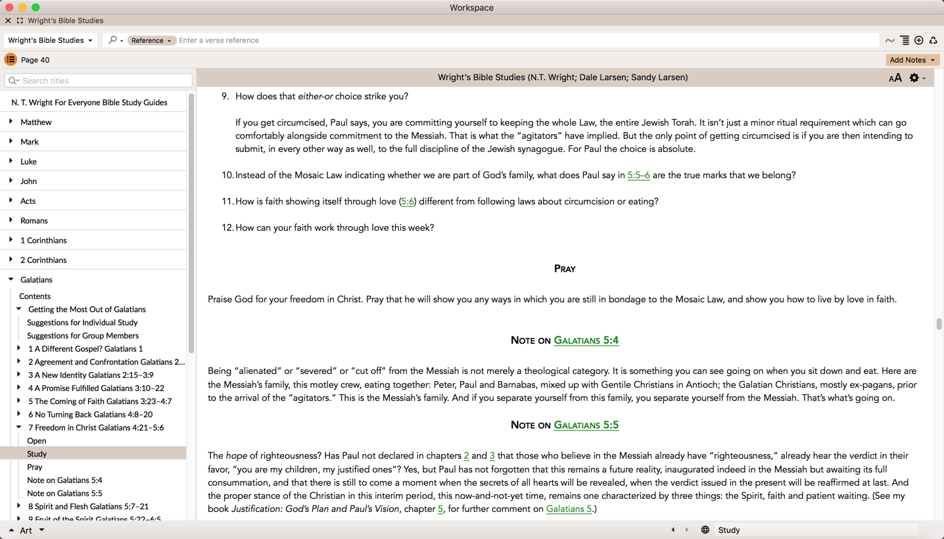The width and height of the screenshot is (944, 539).
Task: Open the magnifying glass search options
Action: click(x=115, y=40)
